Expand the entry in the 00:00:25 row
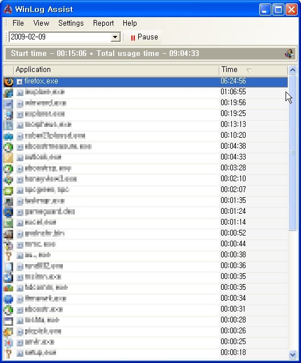This screenshot has width=301, height=363. tap(20, 342)
